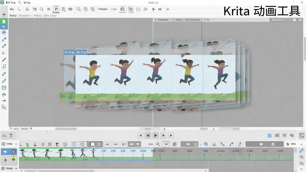Click the black play triangle in the top toolbar
306x172 pixels.
pyautogui.click(x=154, y=9)
